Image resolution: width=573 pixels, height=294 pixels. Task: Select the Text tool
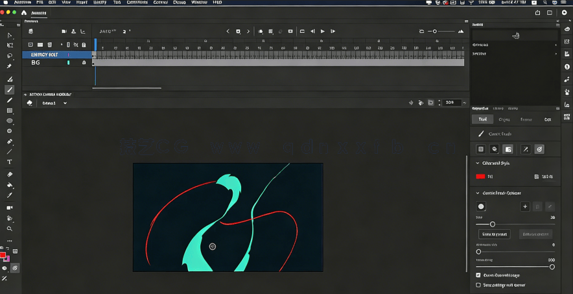tap(10, 162)
